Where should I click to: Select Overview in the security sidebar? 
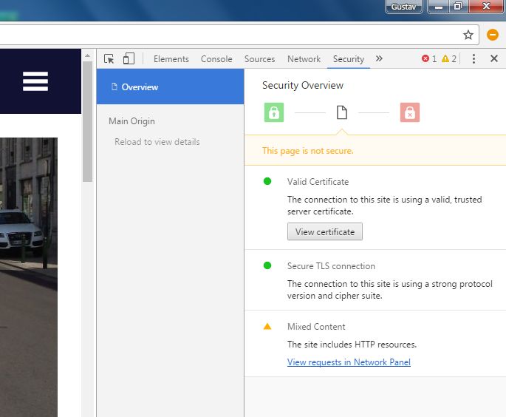click(x=140, y=87)
